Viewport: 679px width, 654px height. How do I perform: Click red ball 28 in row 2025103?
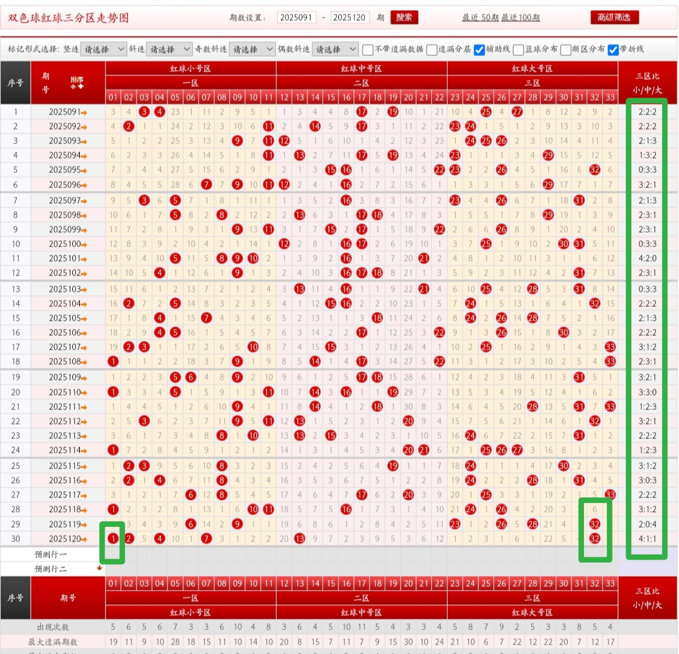pyautogui.click(x=533, y=289)
